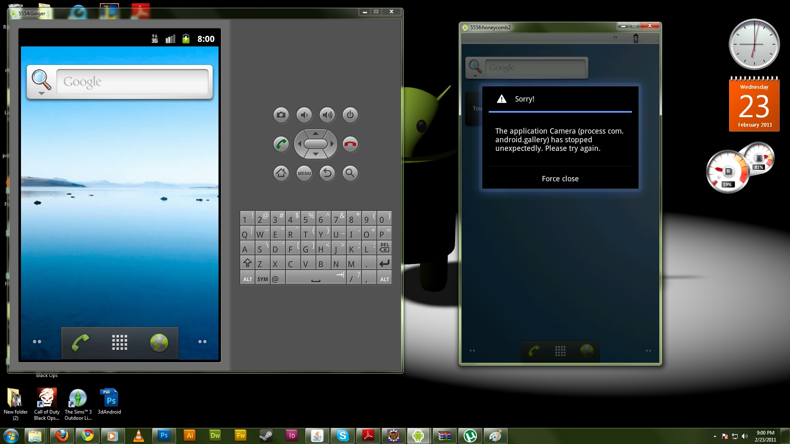
Task: Open Illustrator from the taskbar
Action: [190, 435]
